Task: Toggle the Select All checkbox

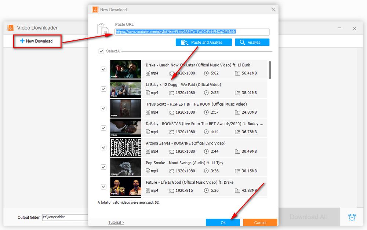Action: point(101,51)
